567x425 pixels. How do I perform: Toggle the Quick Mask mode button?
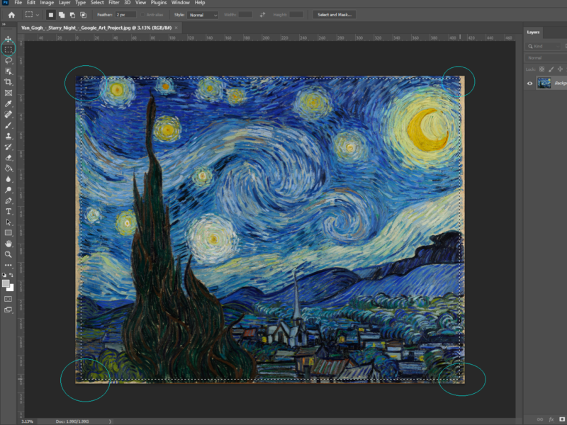9,299
